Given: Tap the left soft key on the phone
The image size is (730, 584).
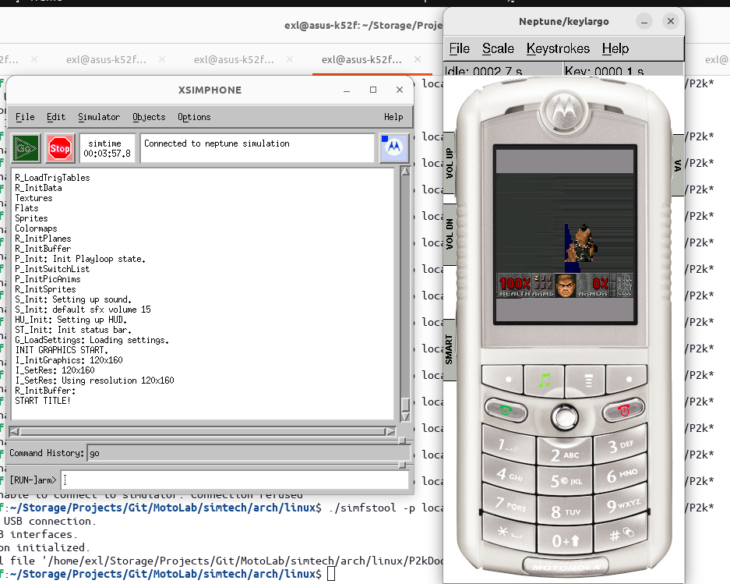Looking at the screenshot, I should (503, 380).
